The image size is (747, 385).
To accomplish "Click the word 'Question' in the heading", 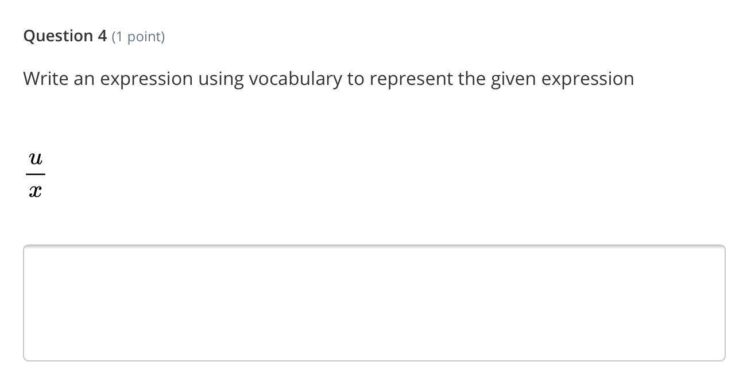I will 58,36.
